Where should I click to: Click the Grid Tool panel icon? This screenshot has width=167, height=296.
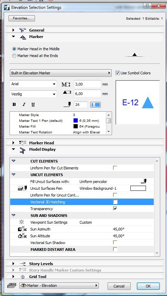(23, 277)
